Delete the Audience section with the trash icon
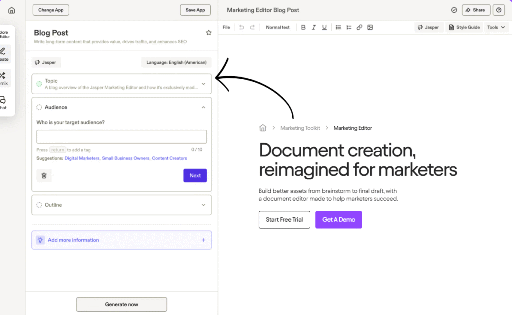512x315 pixels. [44, 176]
